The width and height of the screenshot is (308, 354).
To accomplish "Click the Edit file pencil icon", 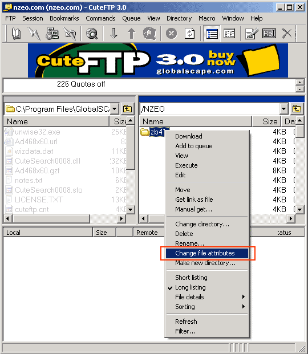I will click(252, 34).
